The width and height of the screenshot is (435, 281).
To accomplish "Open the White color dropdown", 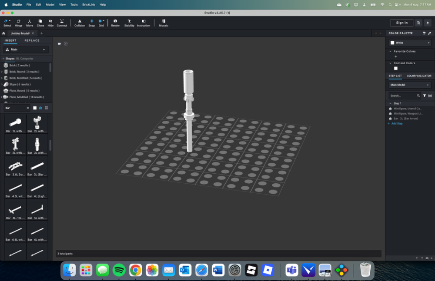I will point(410,43).
